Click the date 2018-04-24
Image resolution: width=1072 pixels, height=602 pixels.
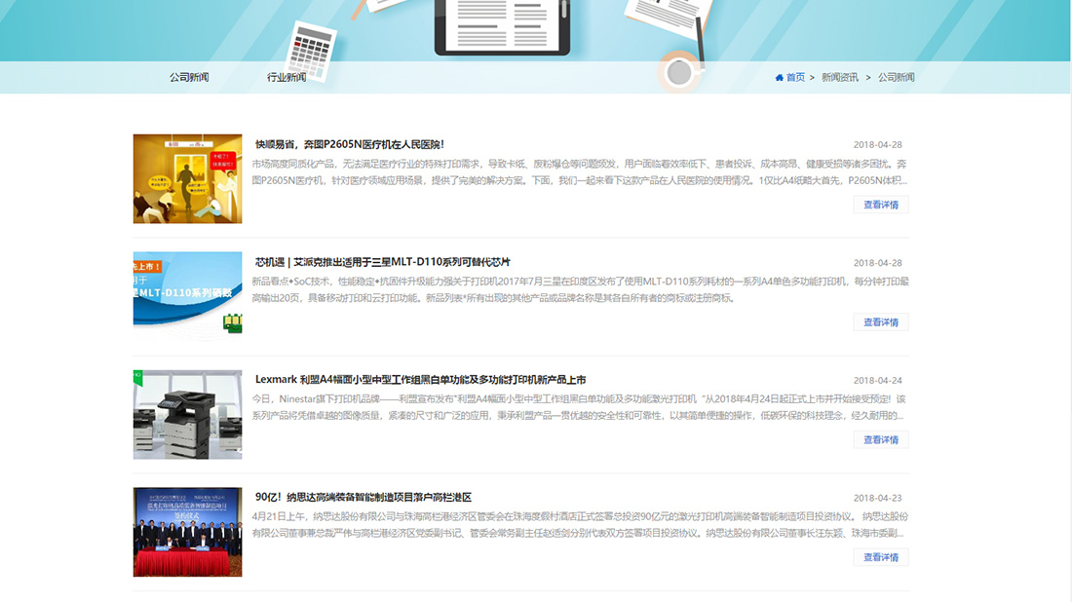tap(877, 380)
